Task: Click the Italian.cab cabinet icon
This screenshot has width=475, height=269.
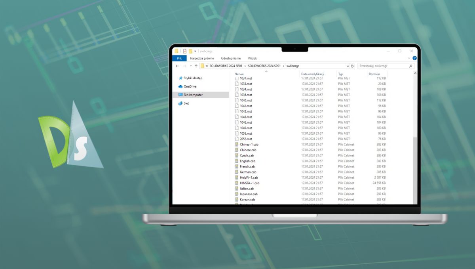Action: [237, 189]
